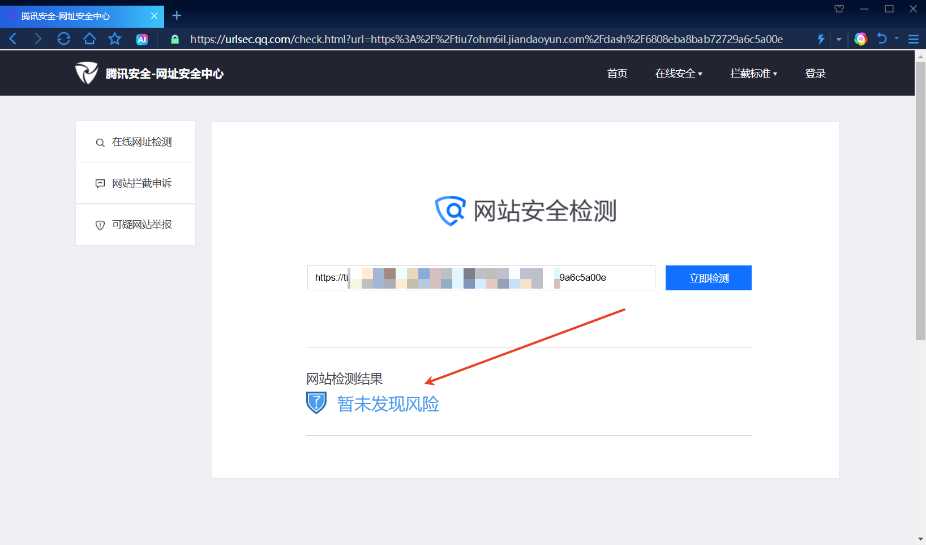
Task: Select 可疑网站举报 in the sidebar
Action: pos(136,225)
